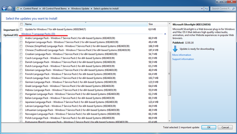
Task: Click Microsoft Silverlight (KB3126036) title
Action: [192, 24]
